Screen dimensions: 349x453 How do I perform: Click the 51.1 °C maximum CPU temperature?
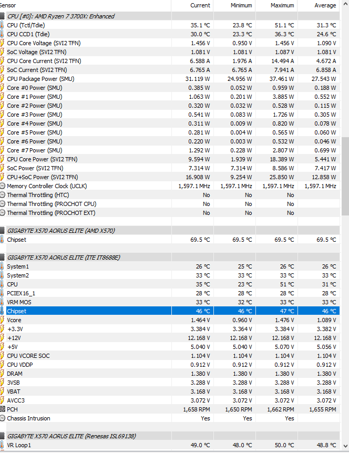pos(284,25)
